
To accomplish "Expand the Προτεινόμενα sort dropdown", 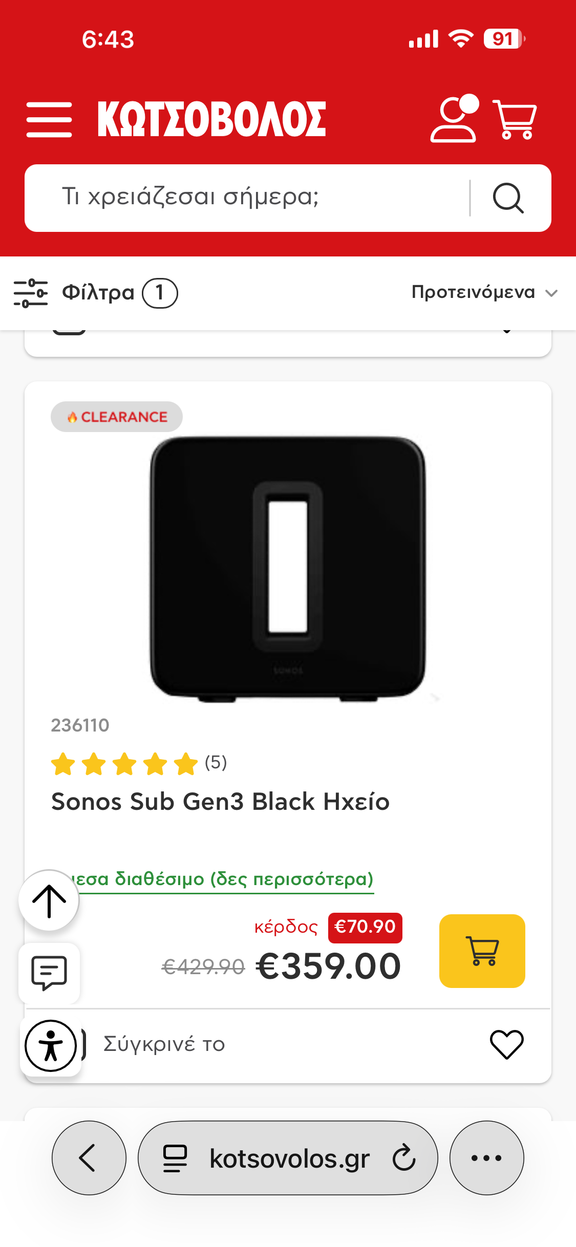I will [x=484, y=293].
